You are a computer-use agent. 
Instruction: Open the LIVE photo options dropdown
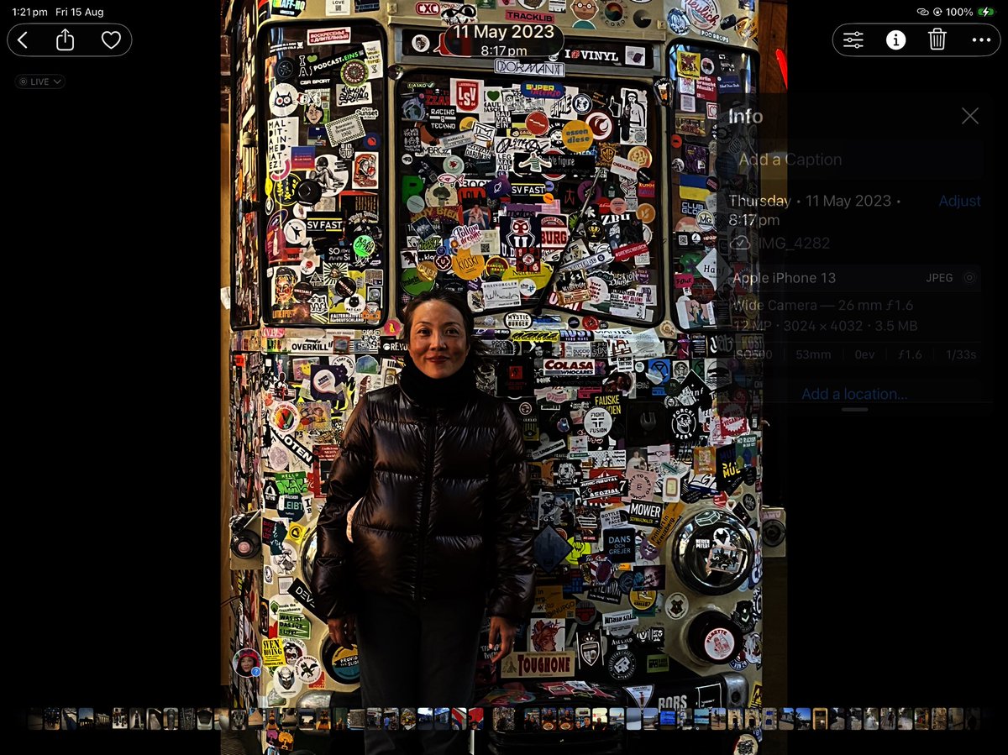[x=39, y=81]
